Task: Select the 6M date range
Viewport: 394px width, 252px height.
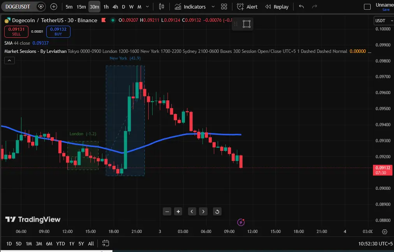Action: (49, 244)
